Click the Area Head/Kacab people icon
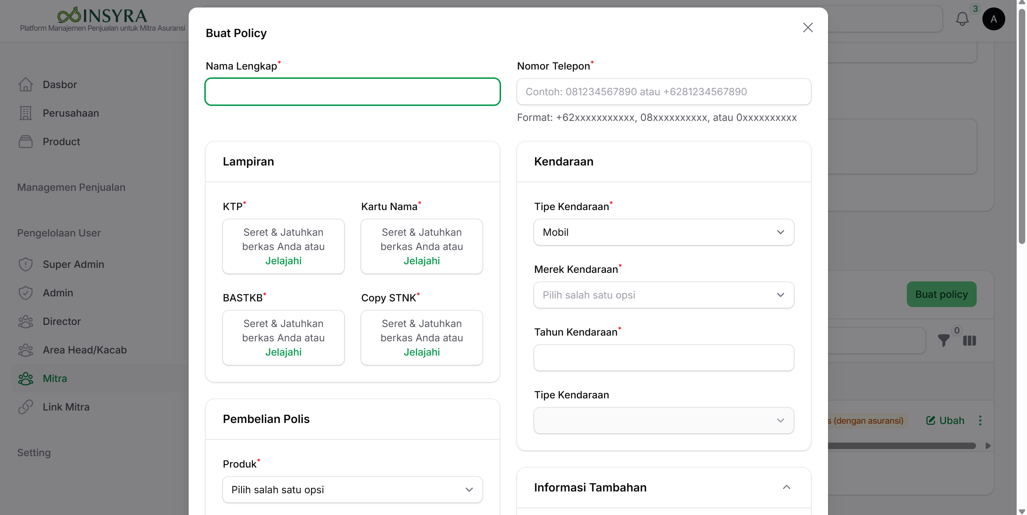Image resolution: width=1027 pixels, height=515 pixels. [x=26, y=350]
